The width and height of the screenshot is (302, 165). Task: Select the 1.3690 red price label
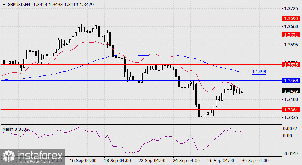[x=291, y=19]
